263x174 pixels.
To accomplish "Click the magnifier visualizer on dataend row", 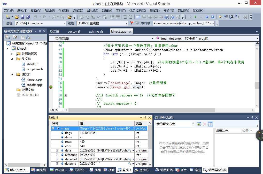I will 130,164.
